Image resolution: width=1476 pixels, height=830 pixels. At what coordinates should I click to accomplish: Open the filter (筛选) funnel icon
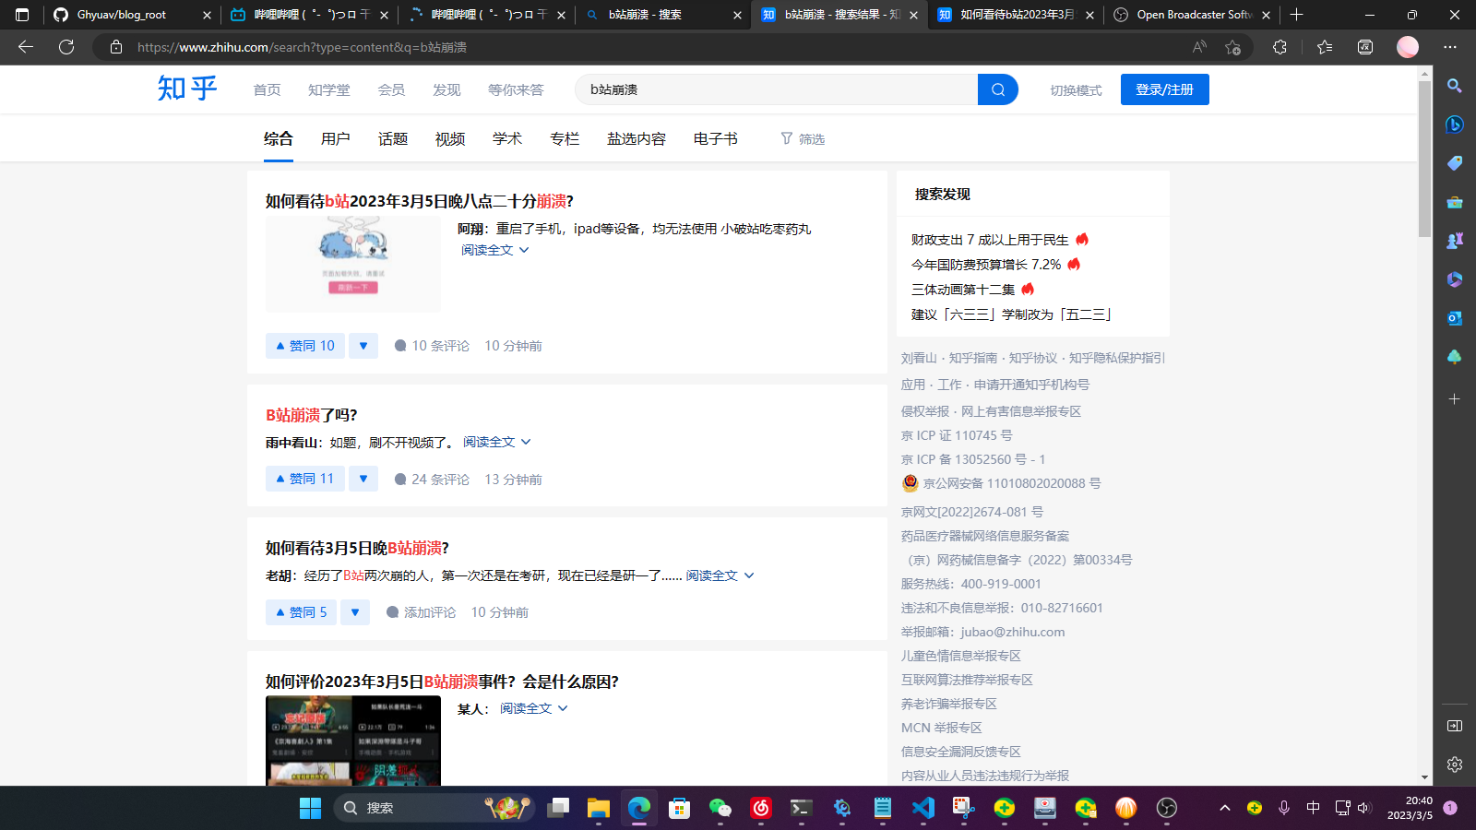(x=787, y=138)
